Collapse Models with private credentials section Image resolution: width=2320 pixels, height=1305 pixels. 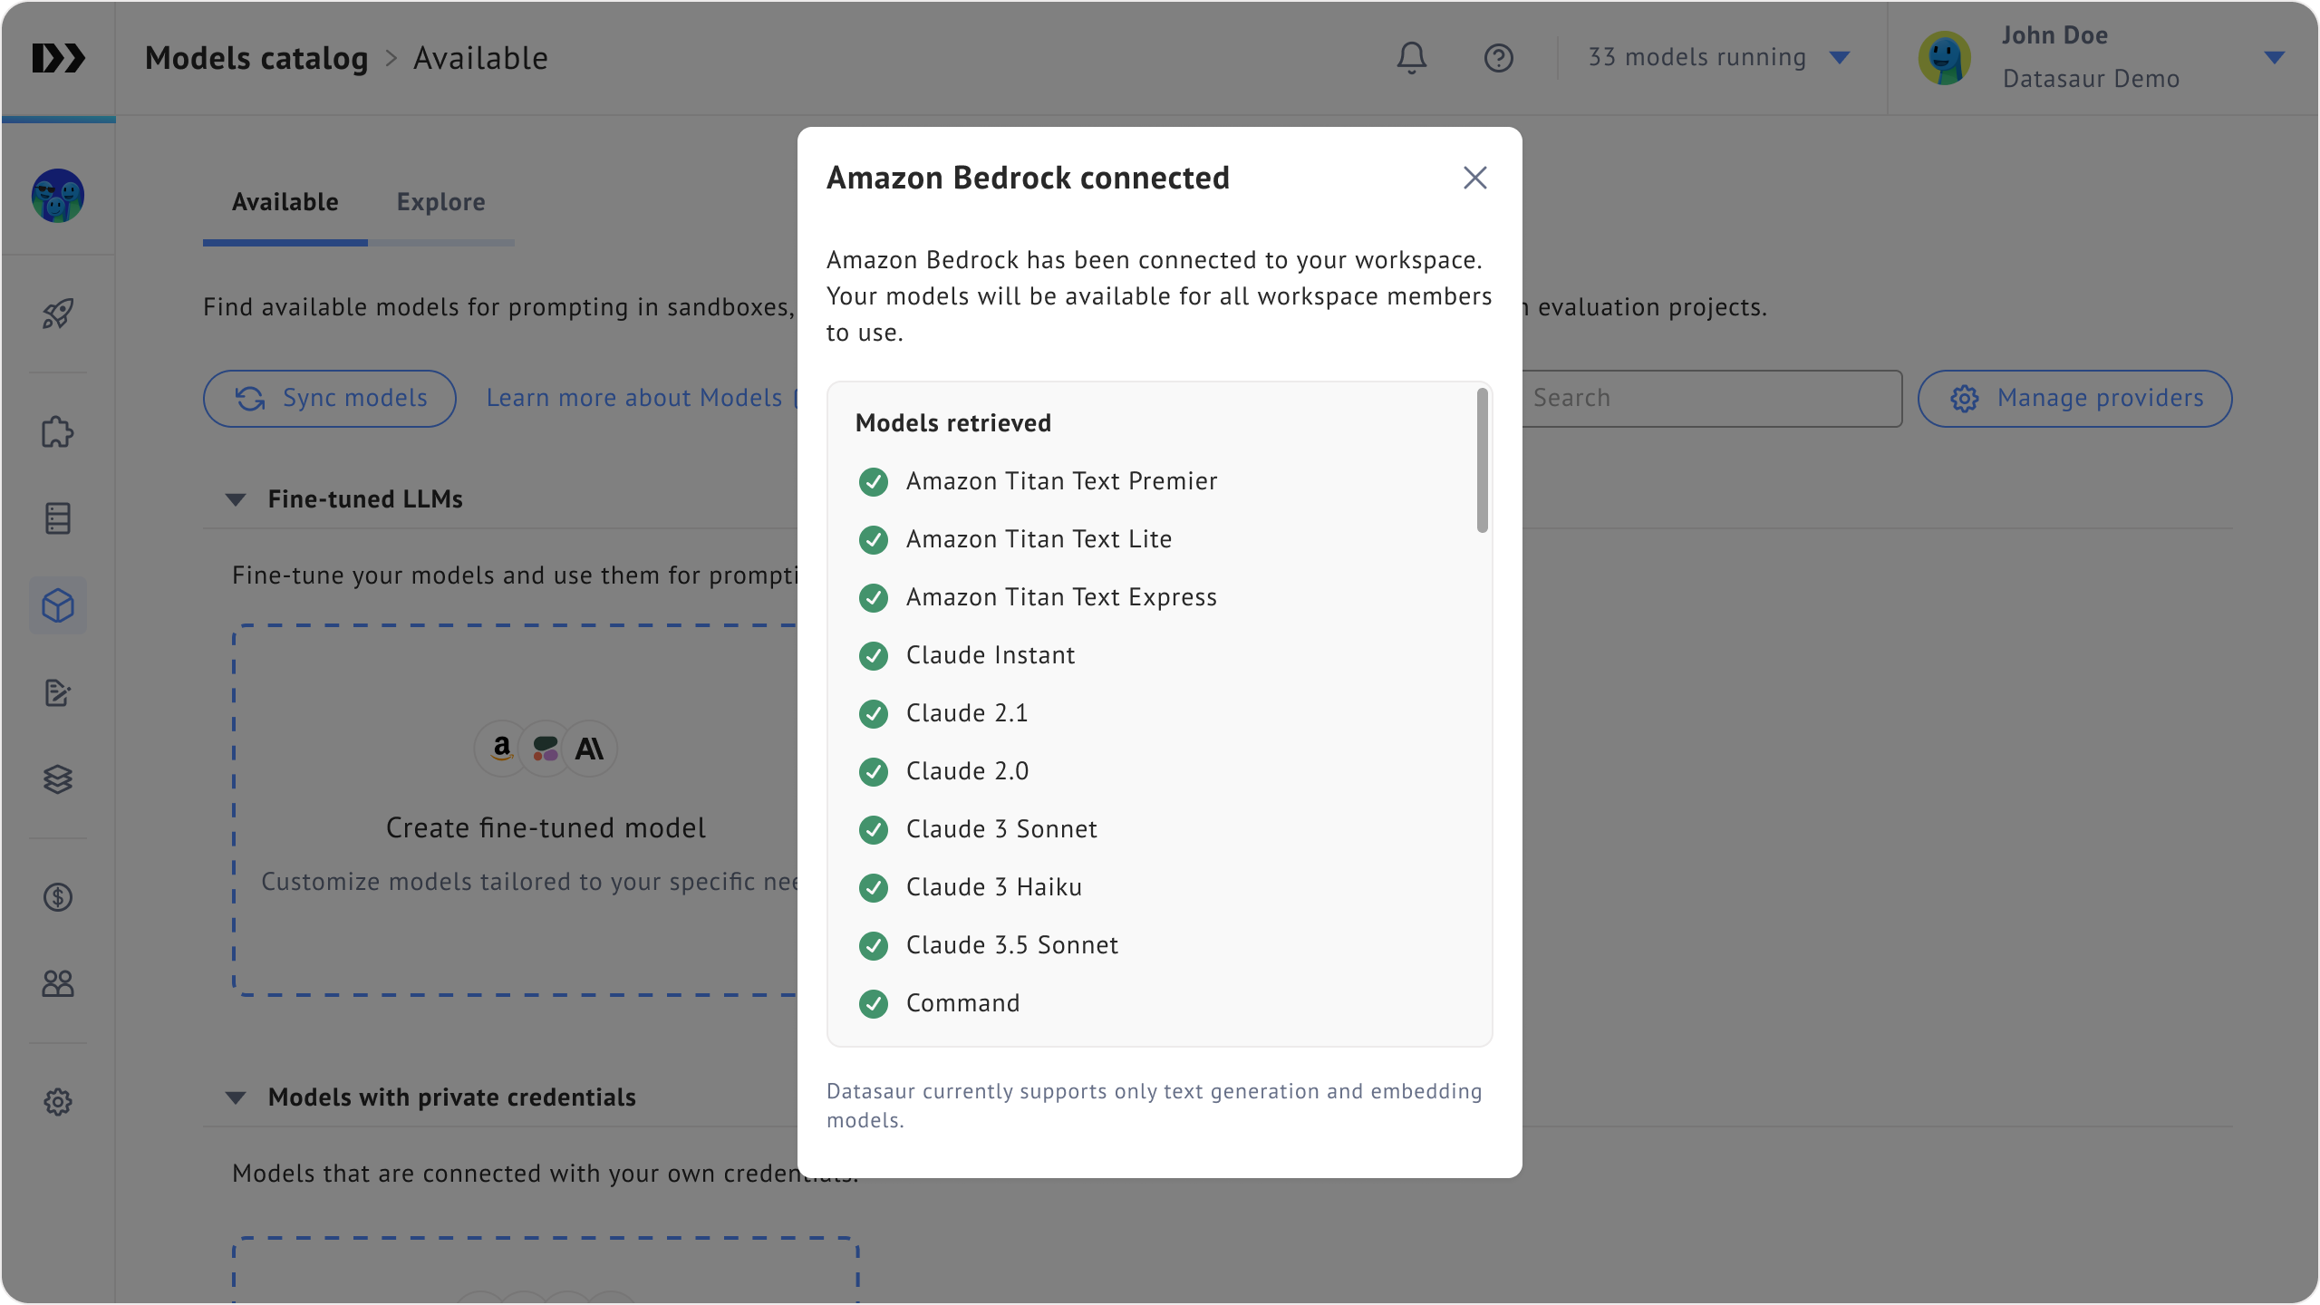coord(236,1097)
